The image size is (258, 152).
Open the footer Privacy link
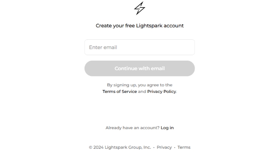point(164,147)
